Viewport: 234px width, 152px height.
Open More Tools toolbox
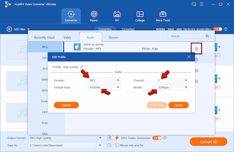pyautogui.click(x=163, y=16)
